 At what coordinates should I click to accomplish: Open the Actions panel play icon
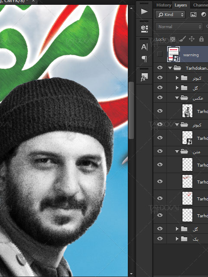coord(144,12)
